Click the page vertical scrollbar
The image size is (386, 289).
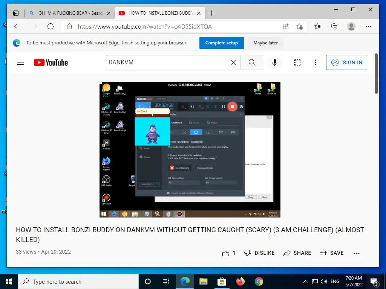click(376, 74)
